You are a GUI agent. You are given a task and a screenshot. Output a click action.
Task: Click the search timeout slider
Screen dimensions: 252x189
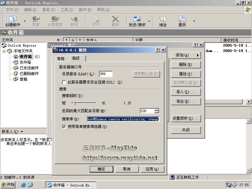coord(83,103)
